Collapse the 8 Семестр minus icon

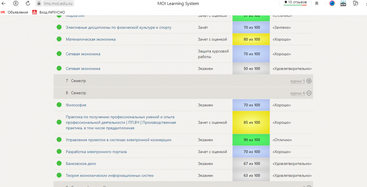click(x=309, y=93)
